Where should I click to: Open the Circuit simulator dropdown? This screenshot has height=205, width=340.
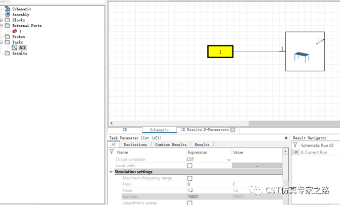point(229,160)
